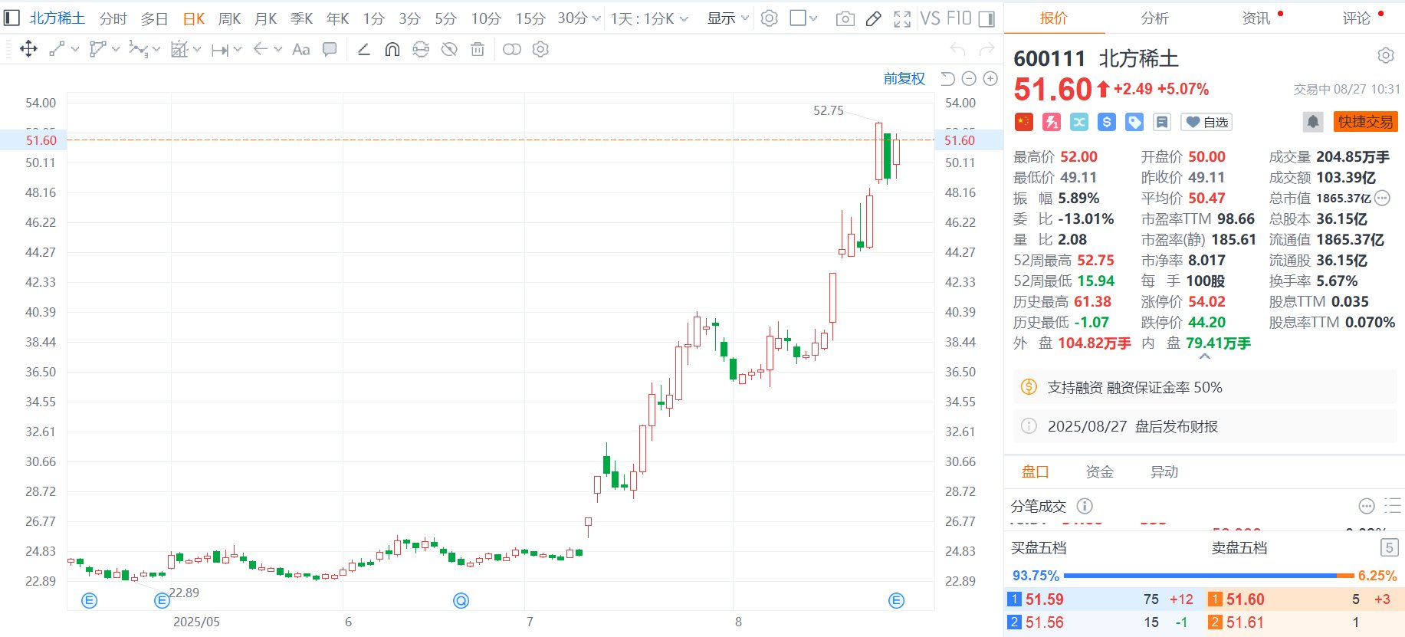Click the pencil drawing-mode icon
1405x637 pixels.
tap(874, 18)
